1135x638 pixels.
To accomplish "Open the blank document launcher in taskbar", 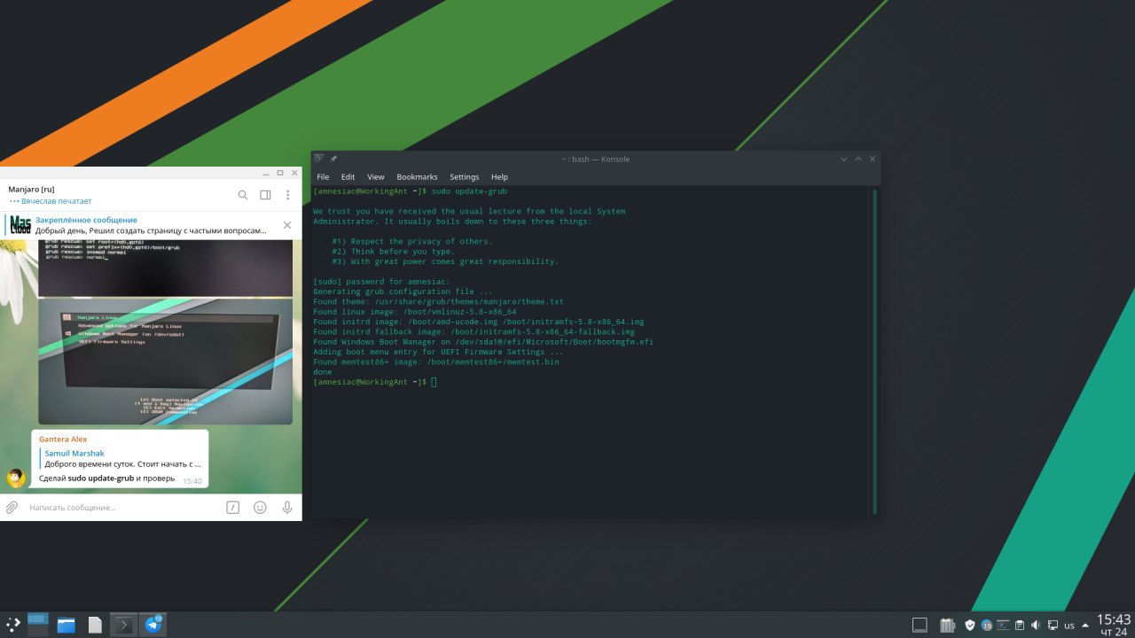I will click(x=95, y=625).
